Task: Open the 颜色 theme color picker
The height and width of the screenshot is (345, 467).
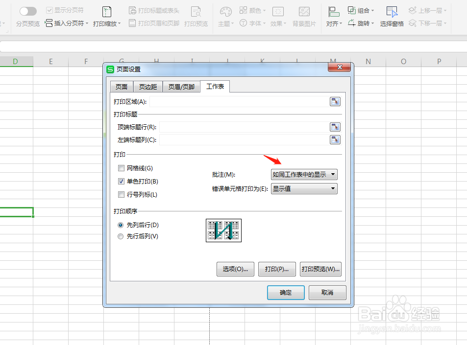Action: [x=252, y=10]
